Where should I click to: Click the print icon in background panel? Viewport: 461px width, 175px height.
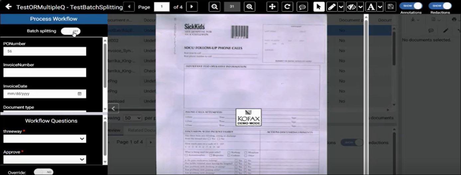tap(454, 19)
